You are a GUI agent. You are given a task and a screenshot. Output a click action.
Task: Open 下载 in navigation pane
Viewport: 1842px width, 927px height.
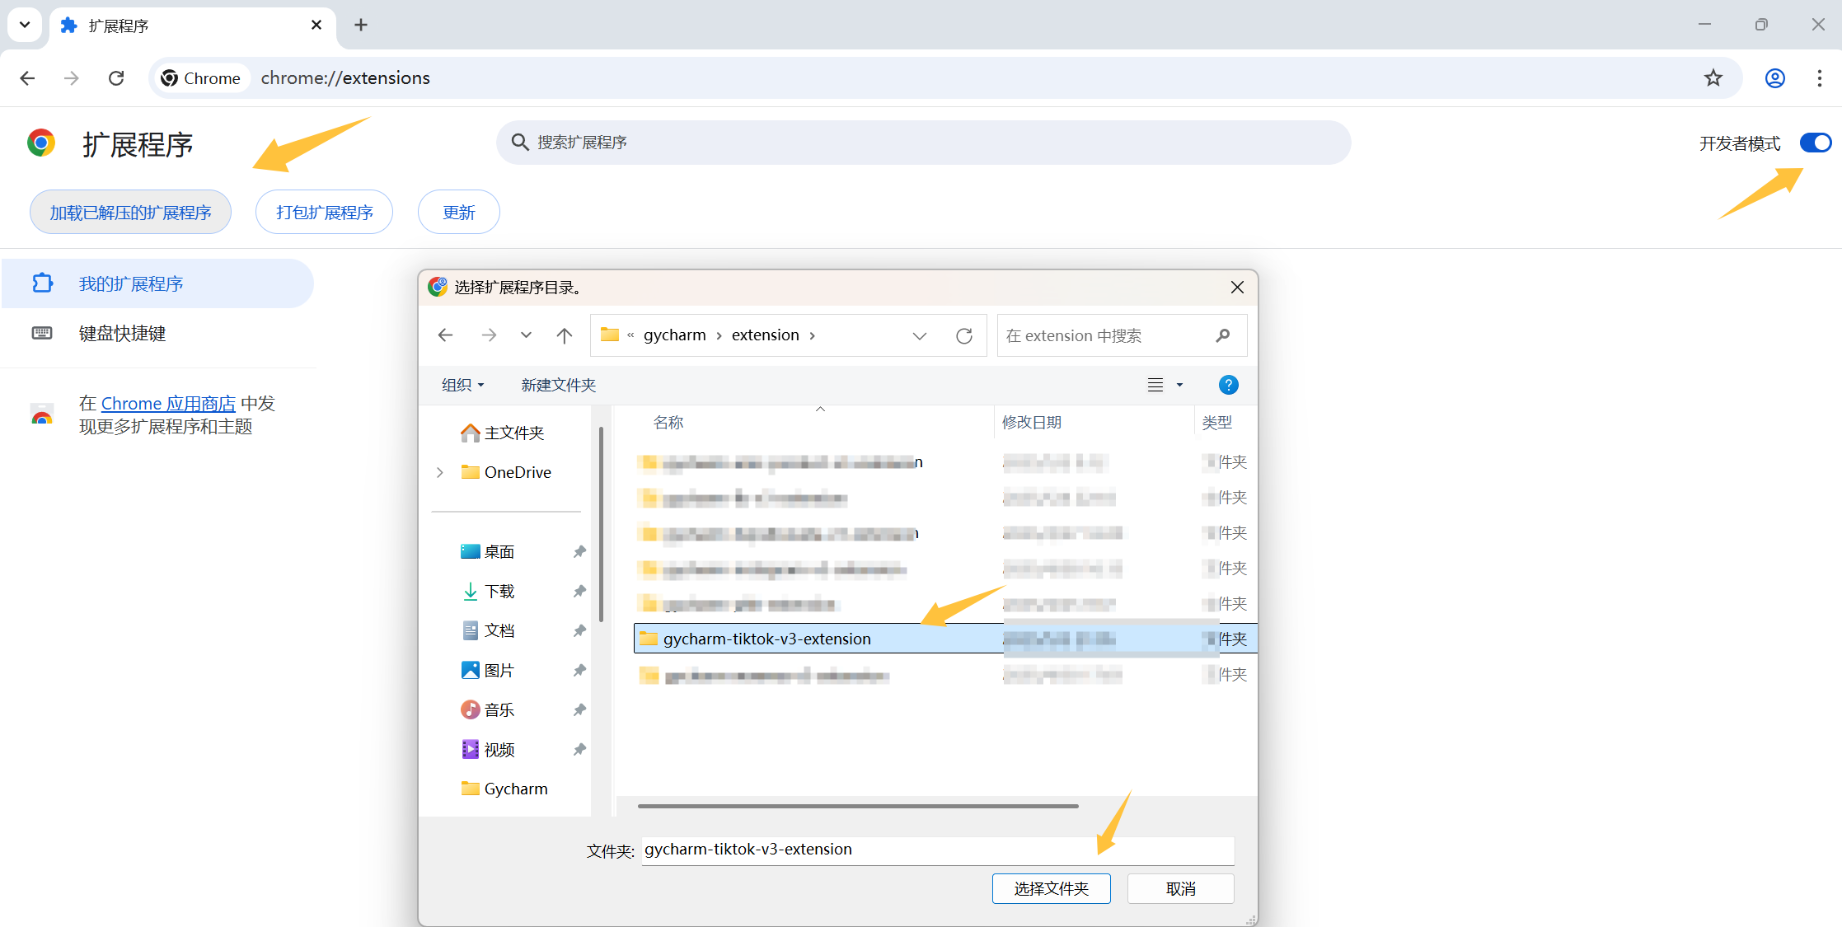point(488,591)
